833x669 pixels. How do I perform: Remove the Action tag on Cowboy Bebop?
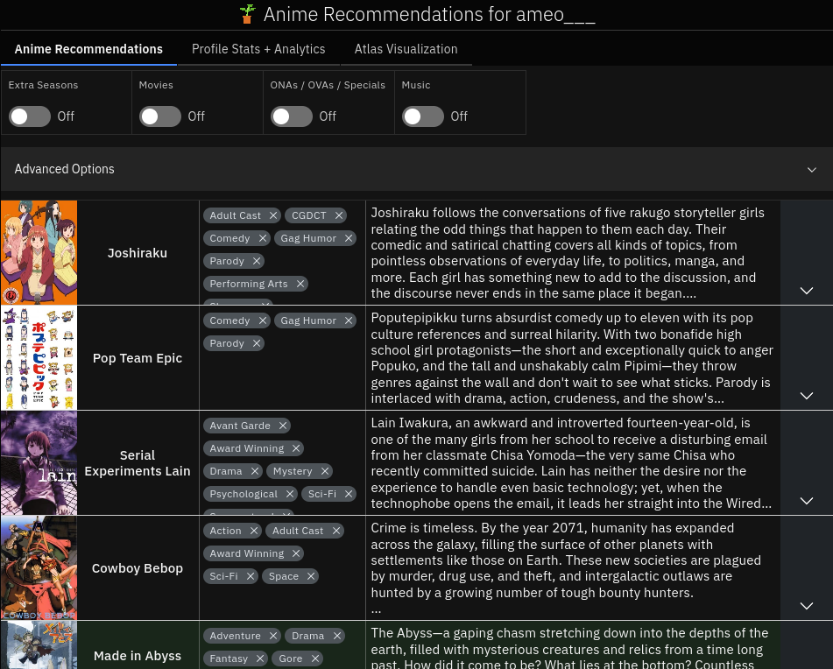pyautogui.click(x=254, y=531)
